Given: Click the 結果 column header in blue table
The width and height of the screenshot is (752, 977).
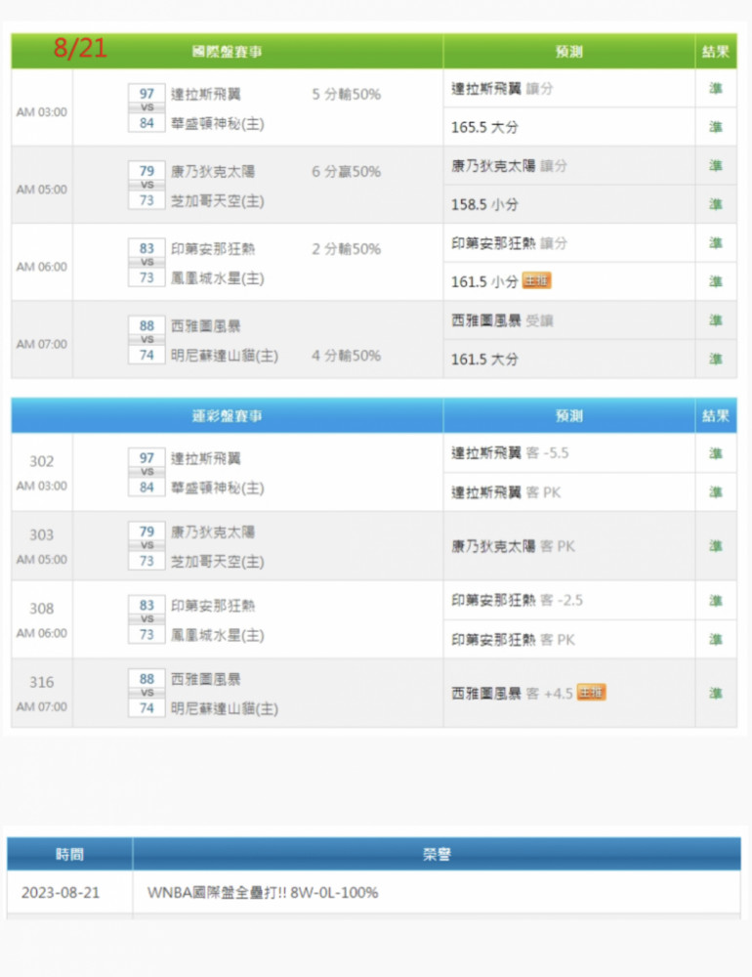Looking at the screenshot, I should pyautogui.click(x=715, y=415).
